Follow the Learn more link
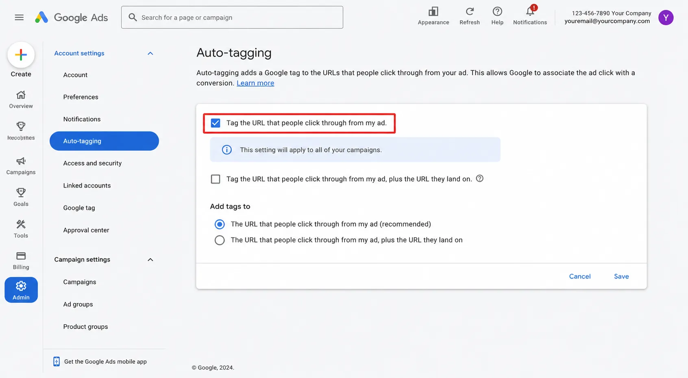Viewport: 688px width, 378px height. coord(255,83)
